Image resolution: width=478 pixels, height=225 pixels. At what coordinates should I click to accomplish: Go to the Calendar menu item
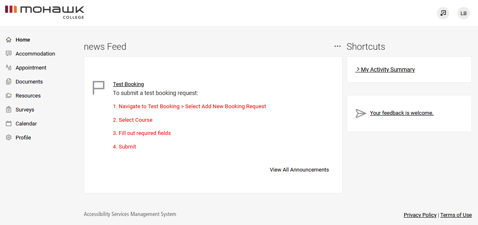(x=26, y=124)
